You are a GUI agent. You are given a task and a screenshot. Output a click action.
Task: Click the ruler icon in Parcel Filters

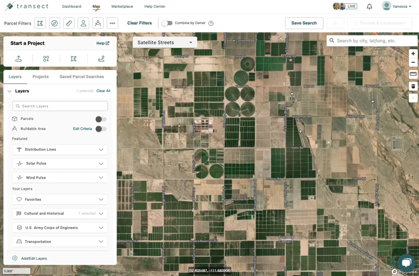tap(69, 23)
